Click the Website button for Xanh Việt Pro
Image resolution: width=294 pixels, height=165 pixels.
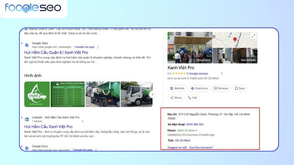pos(176,88)
